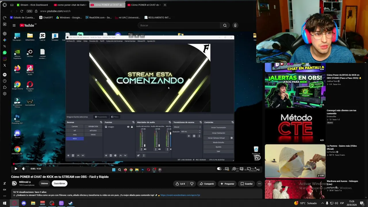
Task: Open virtual camera settings gear
Action: [231, 138]
